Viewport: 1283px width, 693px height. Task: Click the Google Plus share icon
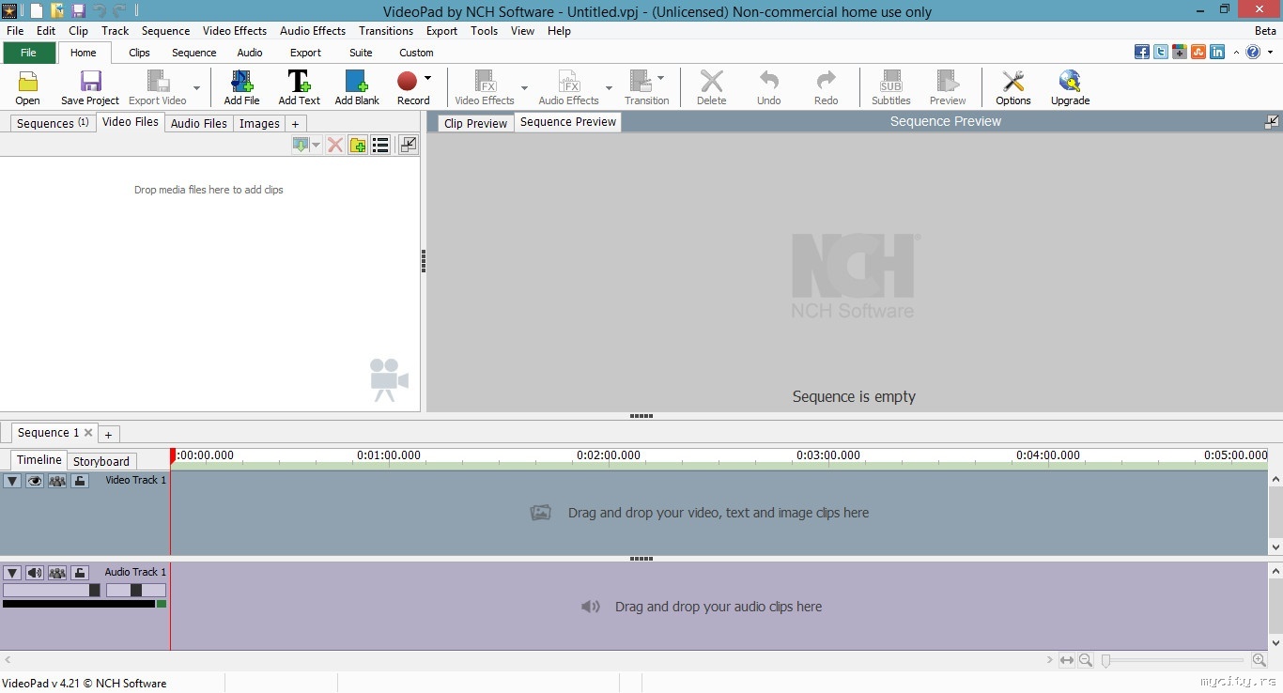tap(1180, 53)
